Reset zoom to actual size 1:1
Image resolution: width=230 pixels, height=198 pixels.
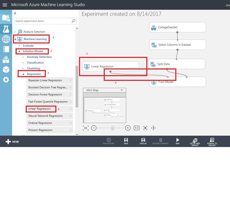tap(136, 128)
